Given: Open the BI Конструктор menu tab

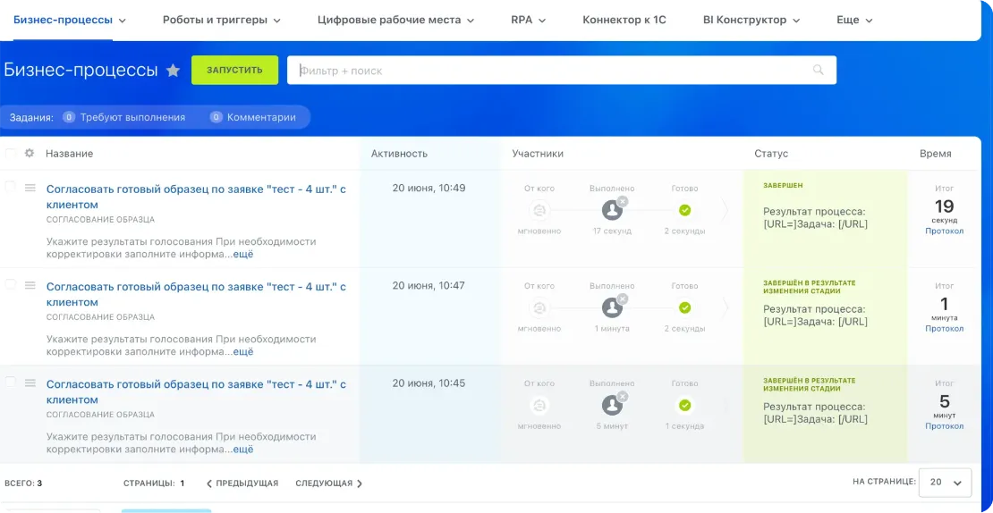Looking at the screenshot, I should pyautogui.click(x=751, y=20).
